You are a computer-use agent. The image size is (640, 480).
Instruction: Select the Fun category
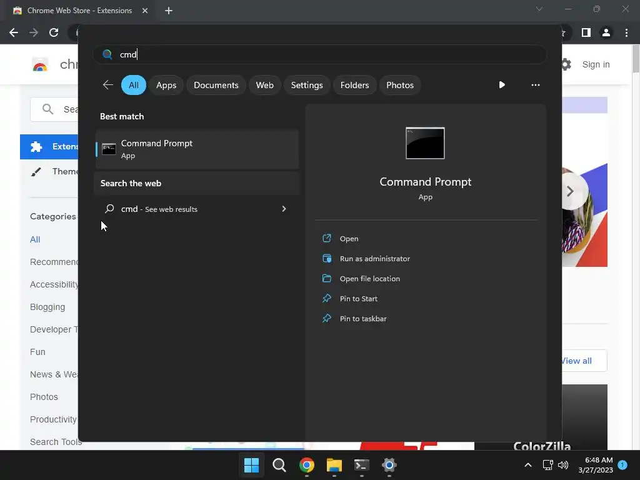[37, 352]
